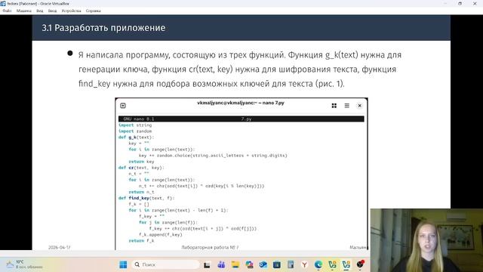Viewport: 483px width, 272px height.
Task: Click the line with random.choice(string.ascii_letters
Action: tap(213, 156)
